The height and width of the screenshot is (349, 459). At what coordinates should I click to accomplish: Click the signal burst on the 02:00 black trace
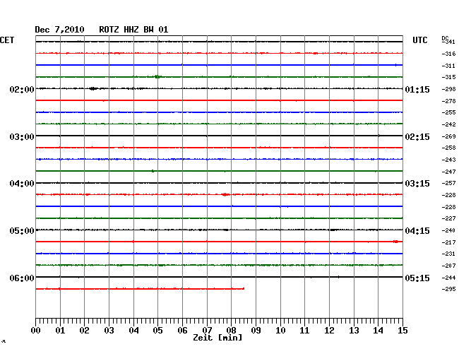(x=93, y=88)
